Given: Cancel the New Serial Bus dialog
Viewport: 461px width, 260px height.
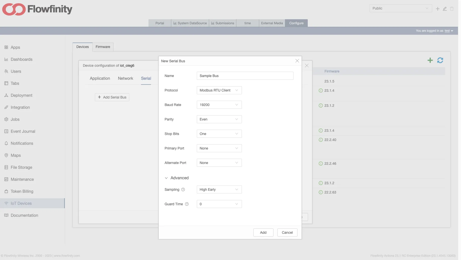Looking at the screenshot, I should pyautogui.click(x=287, y=232).
